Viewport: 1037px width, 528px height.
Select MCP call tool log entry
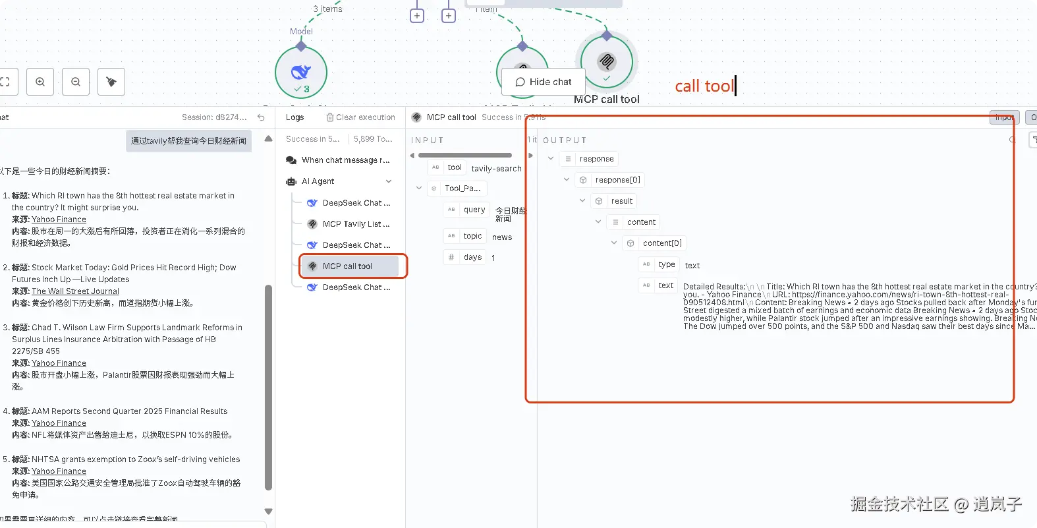(x=349, y=266)
